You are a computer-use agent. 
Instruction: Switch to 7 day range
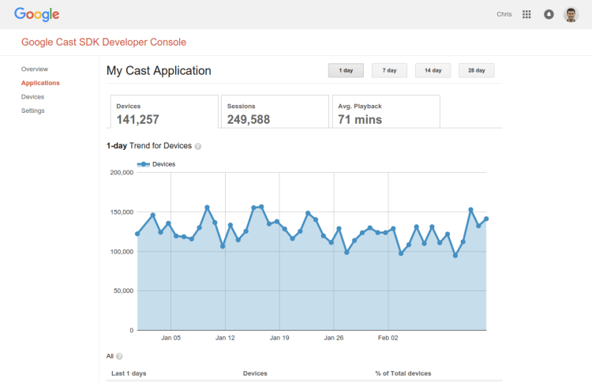pos(389,70)
